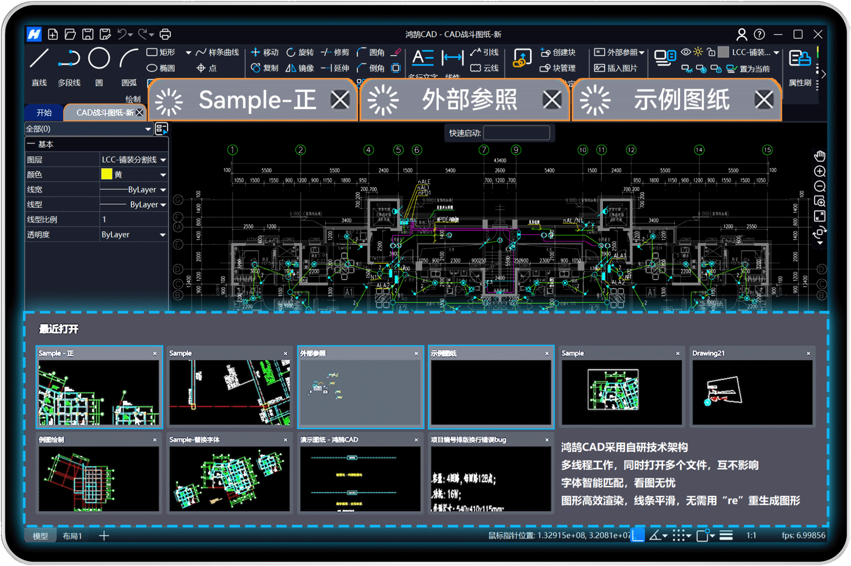Click the 块管理 block manager button
This screenshot has width=851, height=566.
pos(558,68)
